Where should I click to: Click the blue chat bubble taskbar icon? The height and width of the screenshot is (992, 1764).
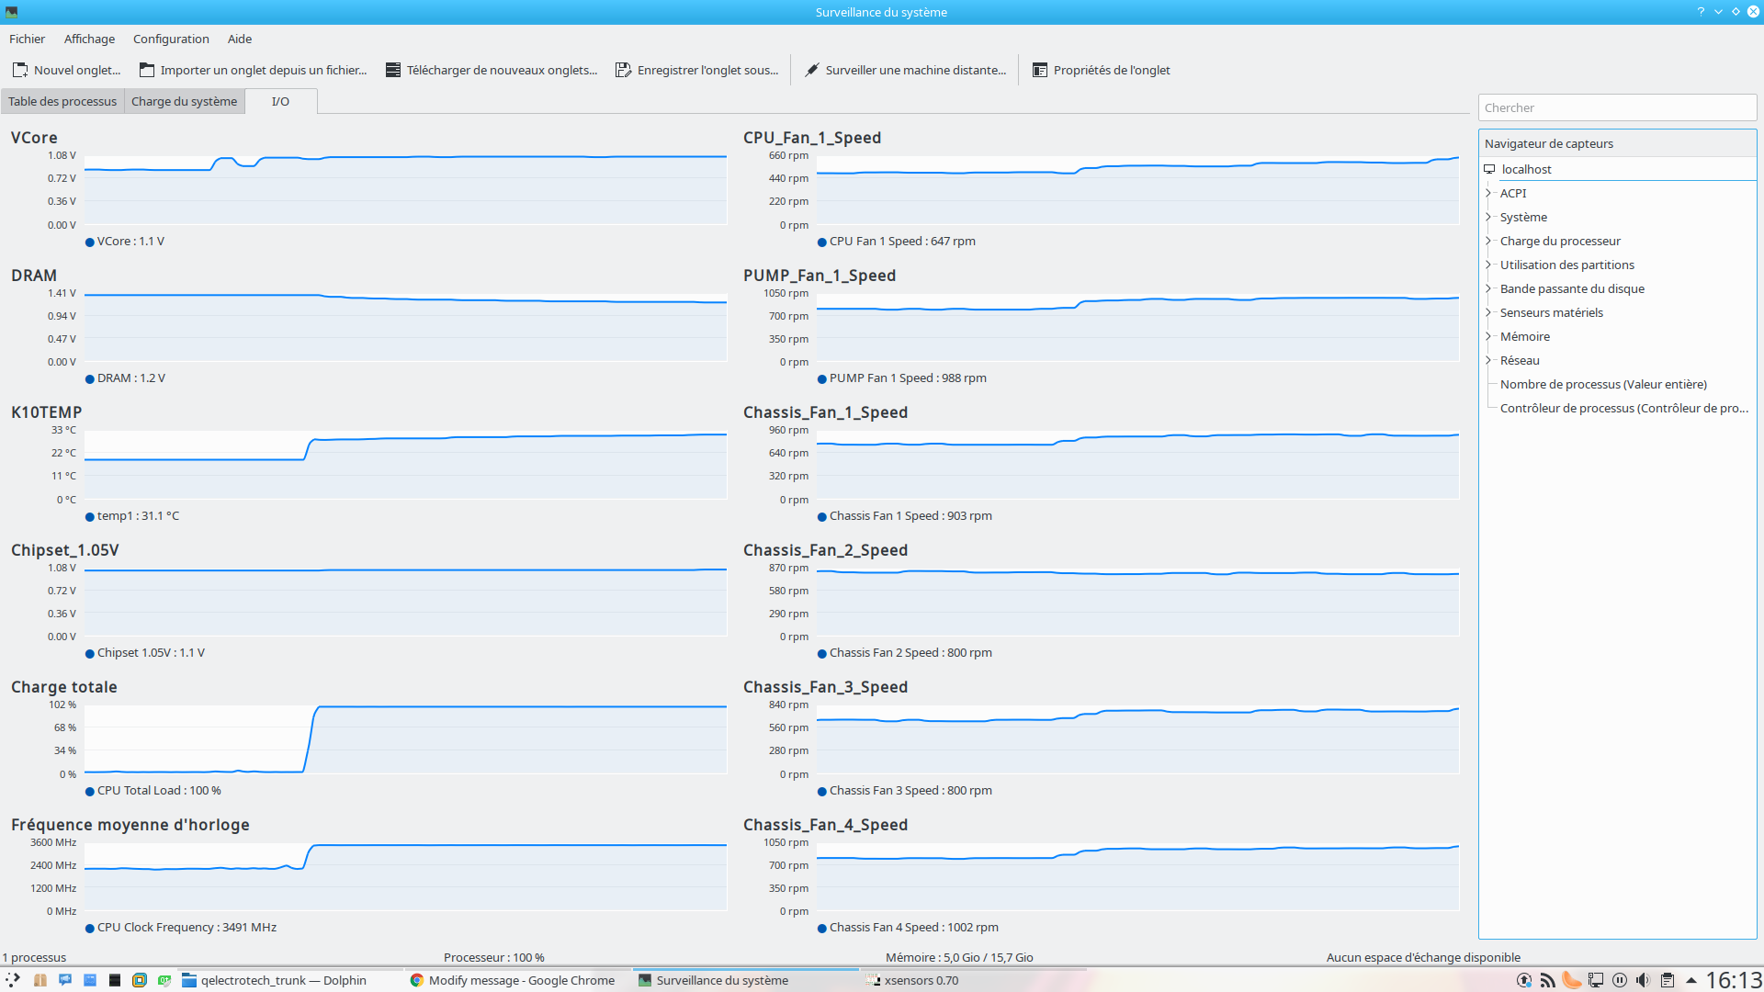click(65, 980)
